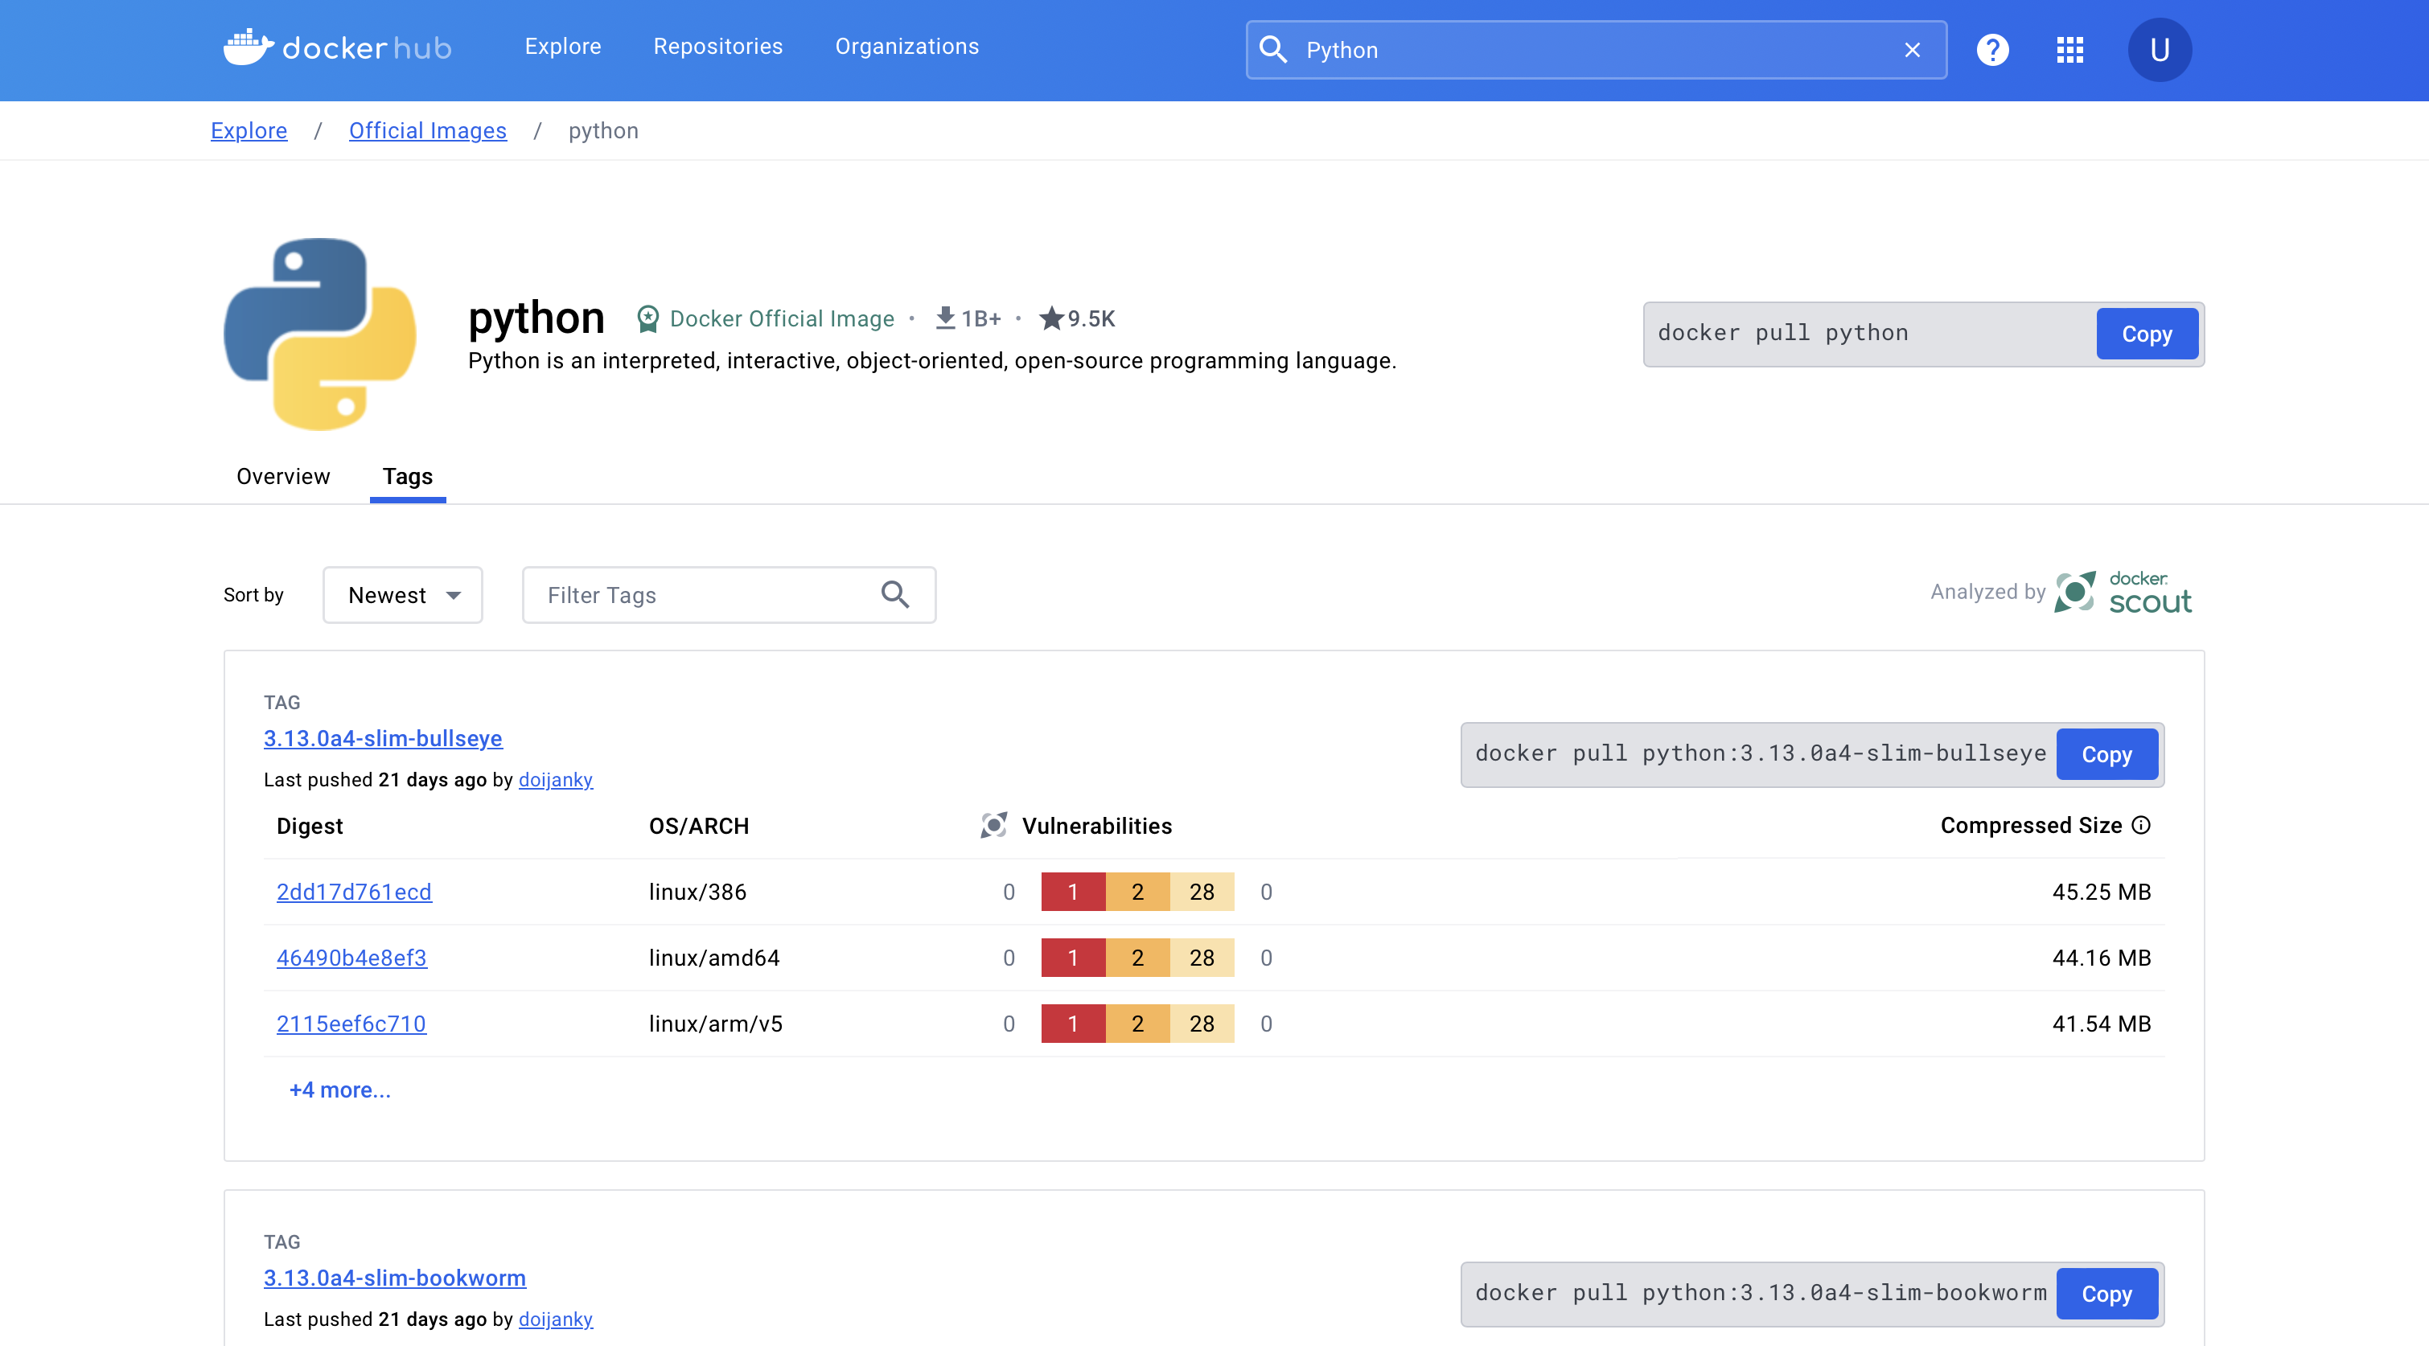
Task: Click the slim-bullseye pull command text
Action: click(x=1760, y=753)
